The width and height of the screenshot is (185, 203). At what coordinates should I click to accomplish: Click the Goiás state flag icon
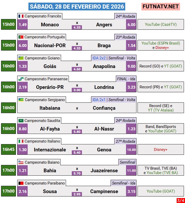pos(21,58)
